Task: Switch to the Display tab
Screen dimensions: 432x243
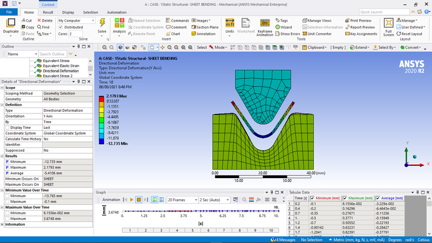Action: [68, 12]
